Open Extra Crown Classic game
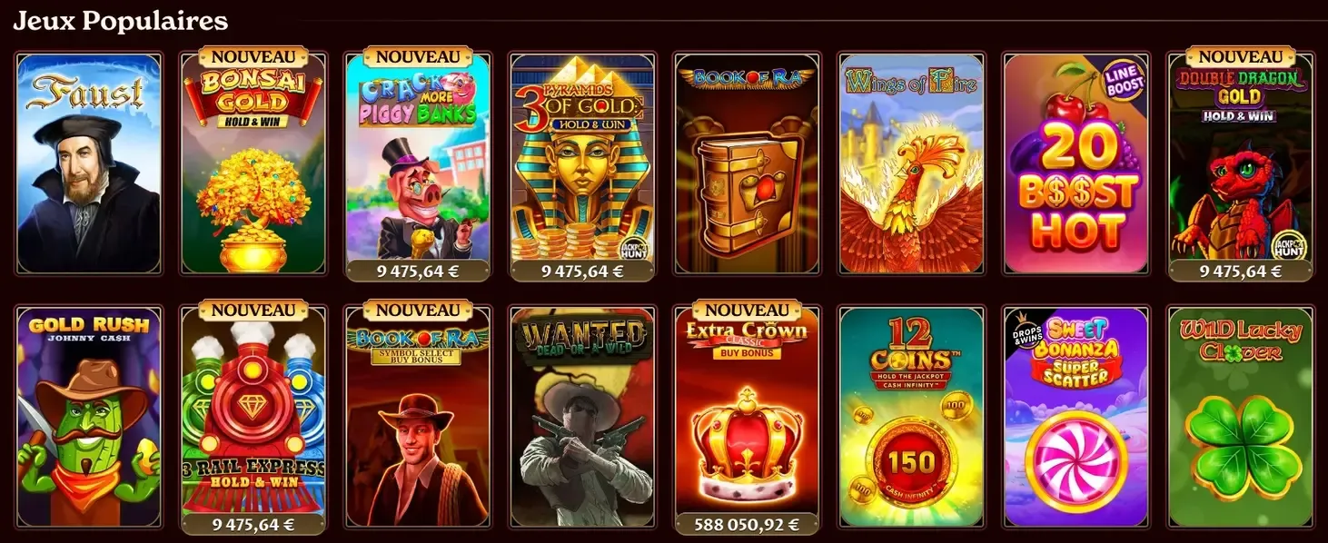Screen dimensions: 1328x543 pos(747,418)
